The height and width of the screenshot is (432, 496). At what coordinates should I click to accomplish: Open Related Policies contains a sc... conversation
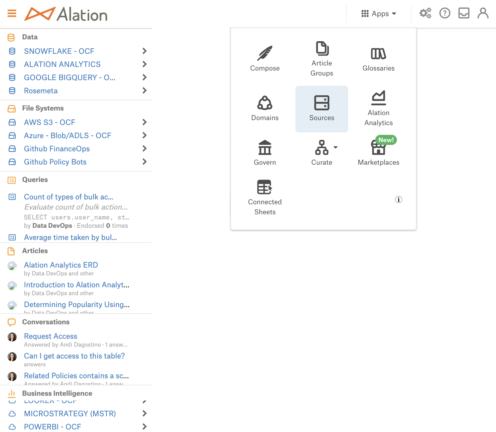(x=76, y=376)
